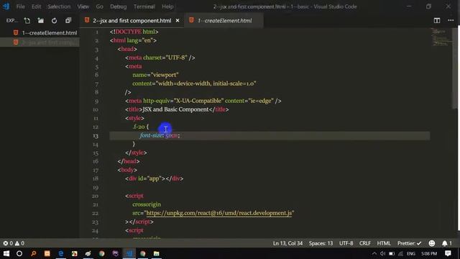460x259 pixels.
Task: Open the Edit menu
Action: (37, 6)
